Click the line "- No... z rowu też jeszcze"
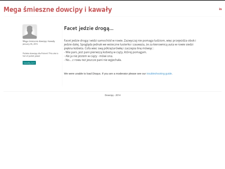 coord(93,60)
